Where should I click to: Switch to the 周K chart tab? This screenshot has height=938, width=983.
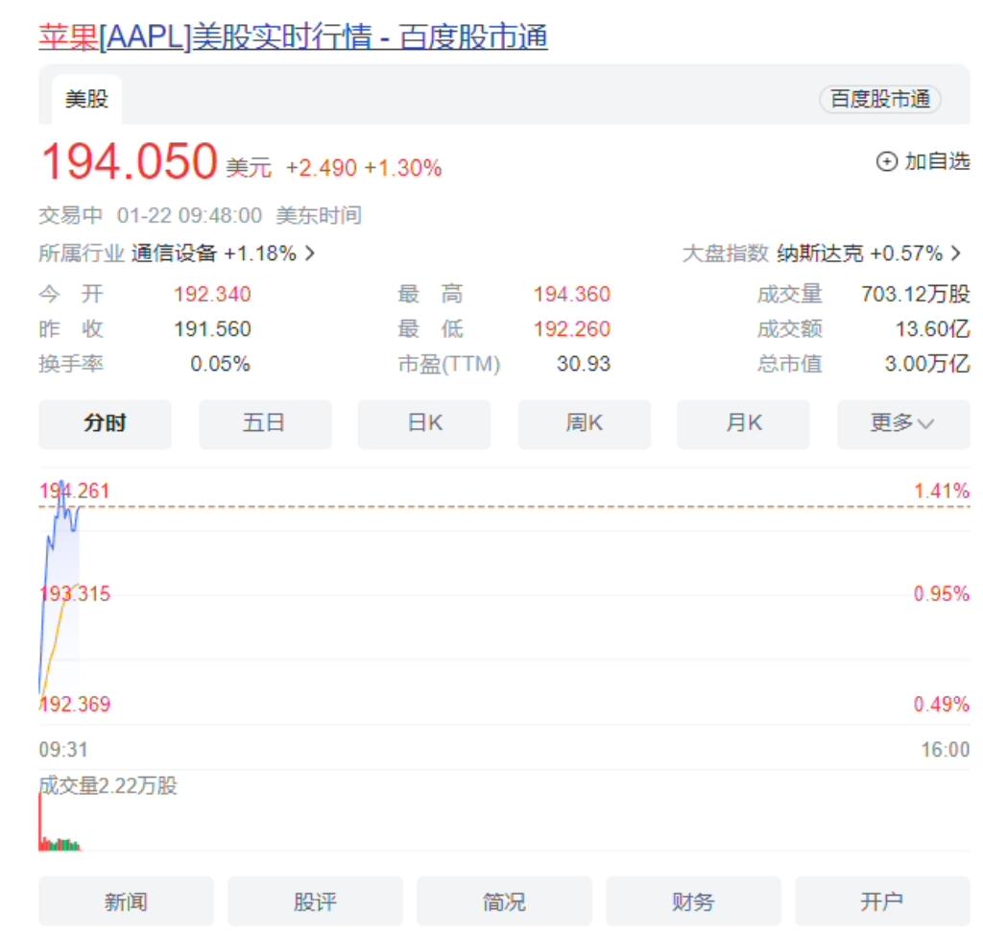pos(585,423)
